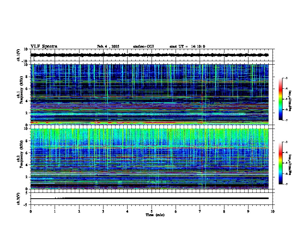Click the "8" kHz tick on ch.1 spectrogram

coord(27,77)
